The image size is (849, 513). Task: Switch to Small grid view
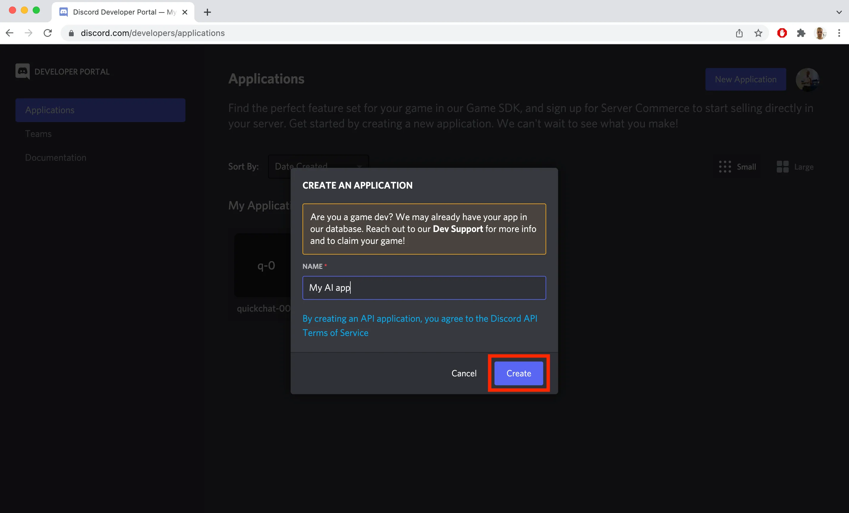[x=737, y=167]
